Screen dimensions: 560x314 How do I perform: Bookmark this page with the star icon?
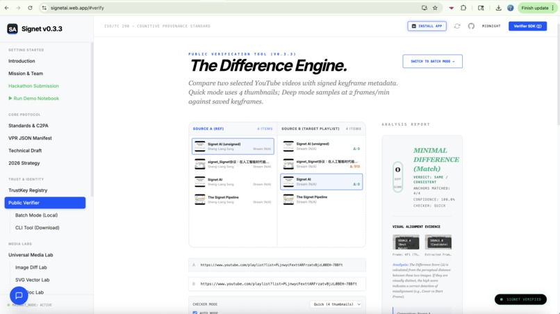pos(435,8)
